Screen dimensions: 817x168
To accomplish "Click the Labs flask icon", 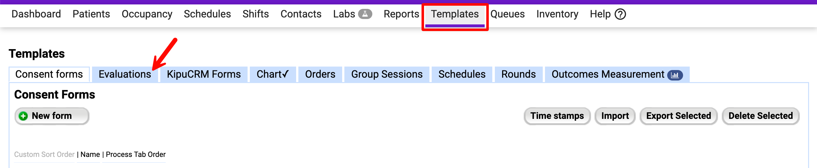I will click(x=365, y=14).
